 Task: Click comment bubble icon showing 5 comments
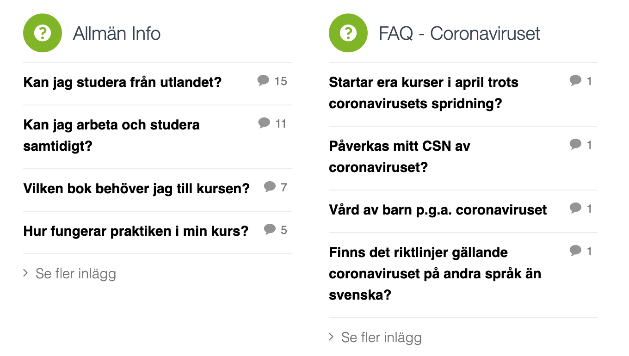tap(270, 229)
